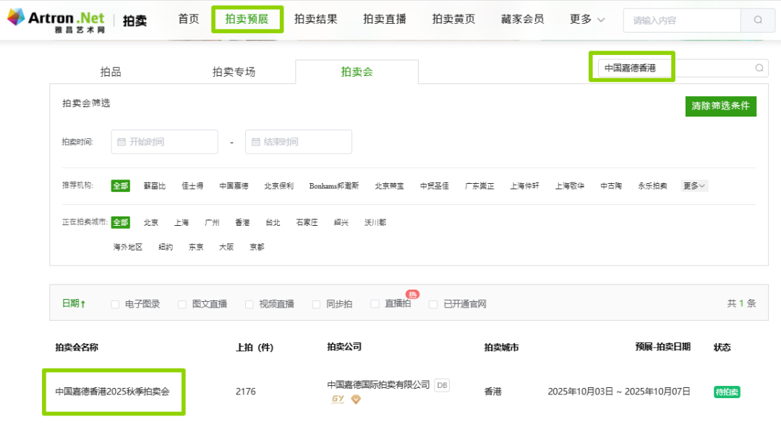Go to 拍卖结果 in the navigation
Image resolution: width=781 pixels, height=430 pixels.
(316, 19)
